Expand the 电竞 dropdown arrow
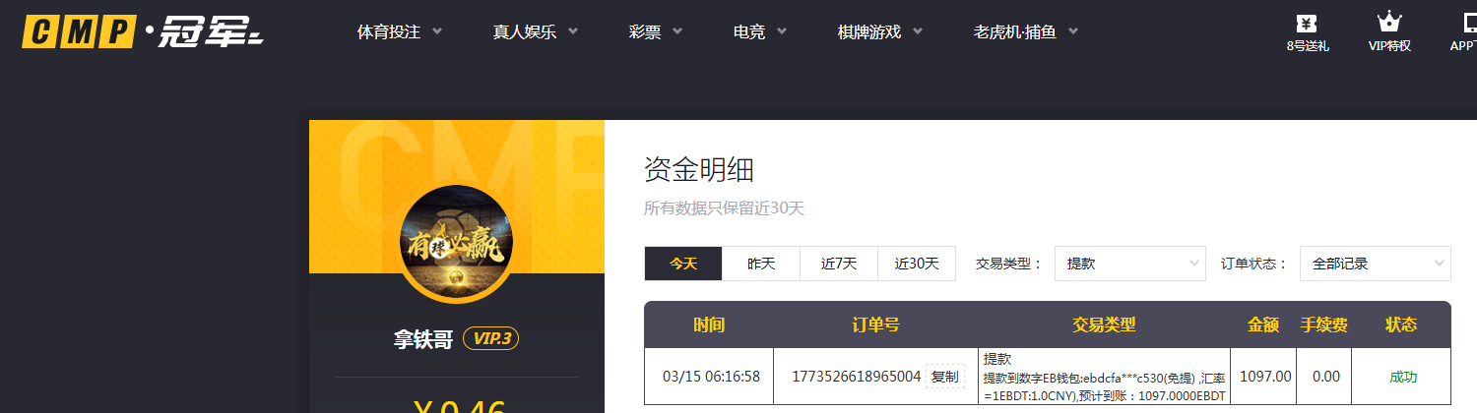Image resolution: width=1477 pixels, height=413 pixels. (x=782, y=31)
